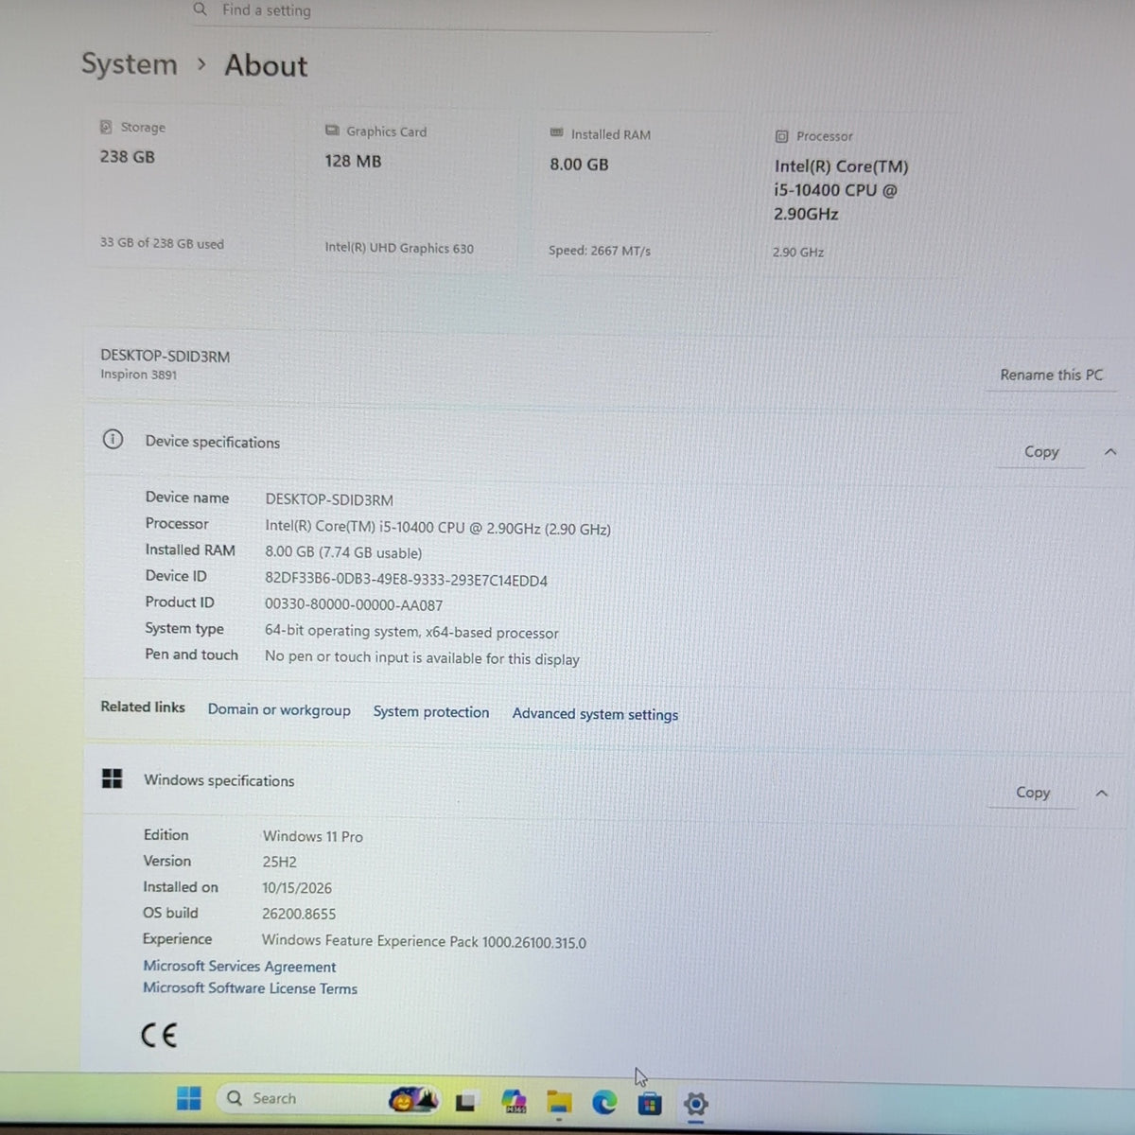Viewport: 1135px width, 1135px height.
Task: Open Task View from the taskbar
Action: (x=465, y=1102)
